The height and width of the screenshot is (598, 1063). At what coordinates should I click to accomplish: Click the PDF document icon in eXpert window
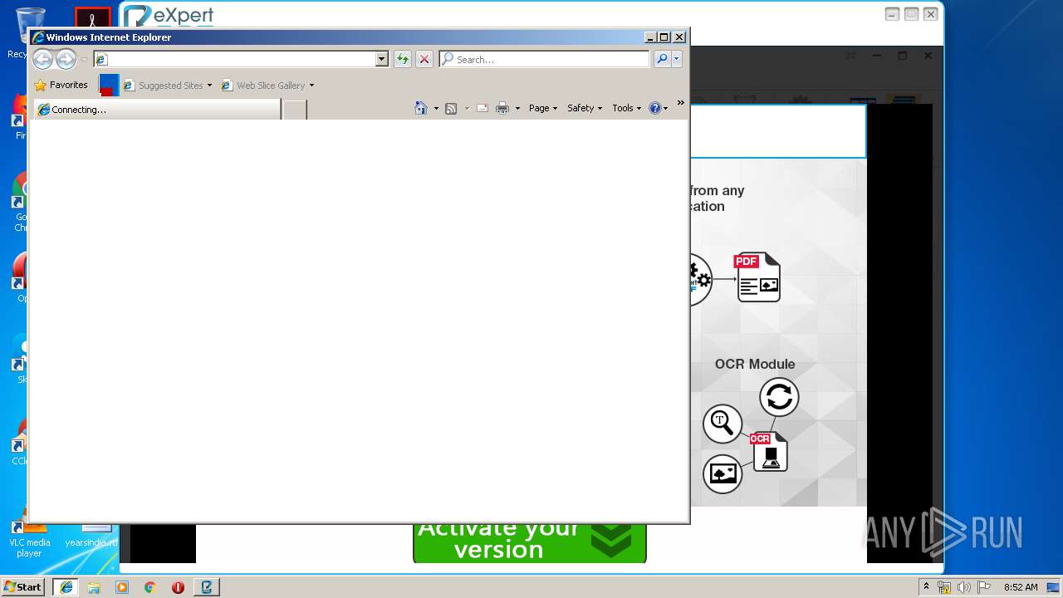[757, 277]
